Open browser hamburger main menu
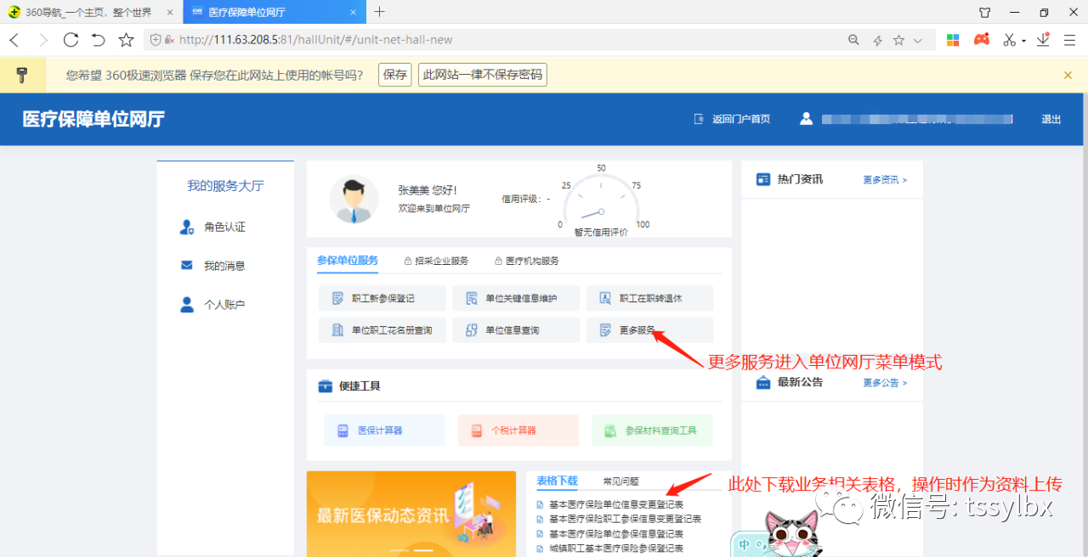The width and height of the screenshot is (1088, 557). pyautogui.click(x=1069, y=40)
